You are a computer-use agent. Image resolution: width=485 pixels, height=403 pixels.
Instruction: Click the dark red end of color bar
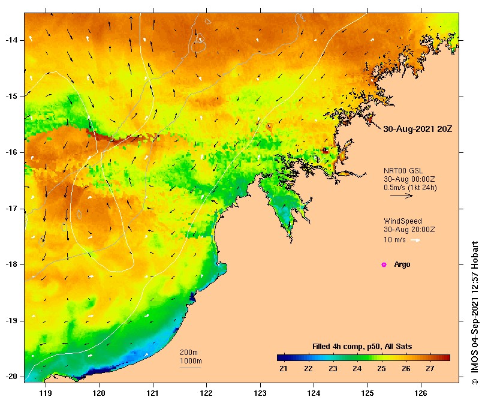click(446, 358)
